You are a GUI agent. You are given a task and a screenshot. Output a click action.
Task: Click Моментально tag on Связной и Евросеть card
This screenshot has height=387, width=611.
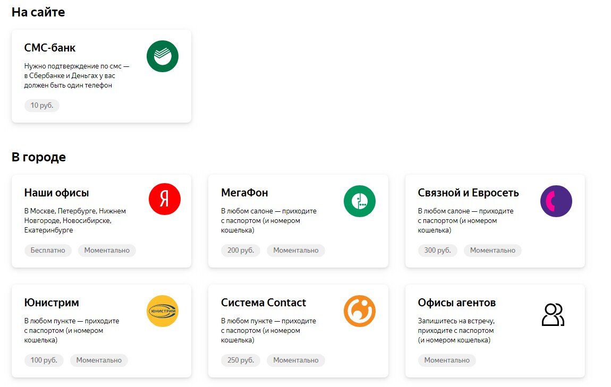pos(493,251)
